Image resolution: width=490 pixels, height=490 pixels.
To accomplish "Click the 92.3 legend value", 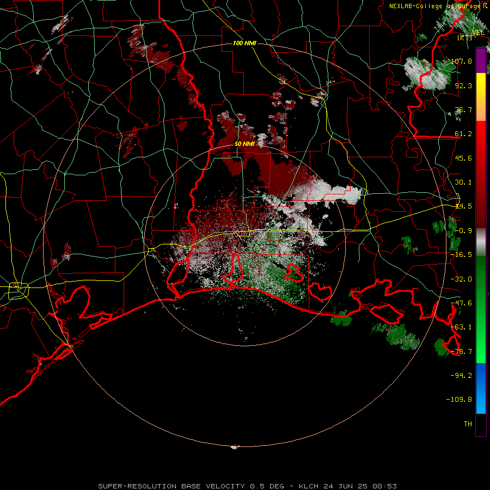I will pyautogui.click(x=463, y=85).
